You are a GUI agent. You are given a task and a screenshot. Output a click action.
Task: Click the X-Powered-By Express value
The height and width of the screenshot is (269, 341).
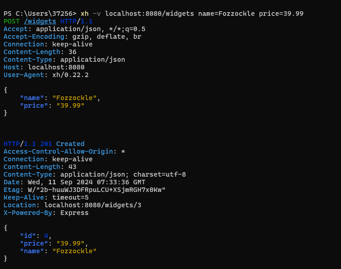click(74, 213)
